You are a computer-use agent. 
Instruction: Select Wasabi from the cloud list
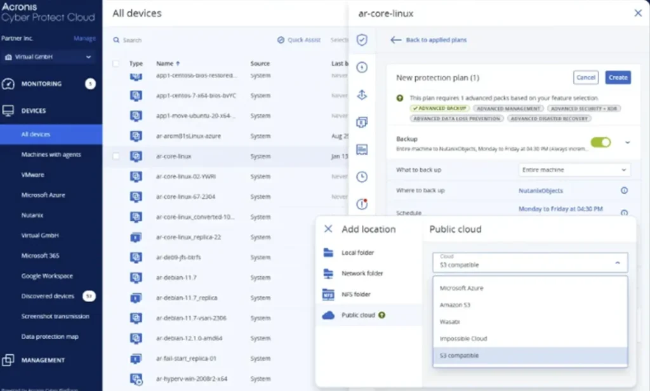click(x=450, y=322)
